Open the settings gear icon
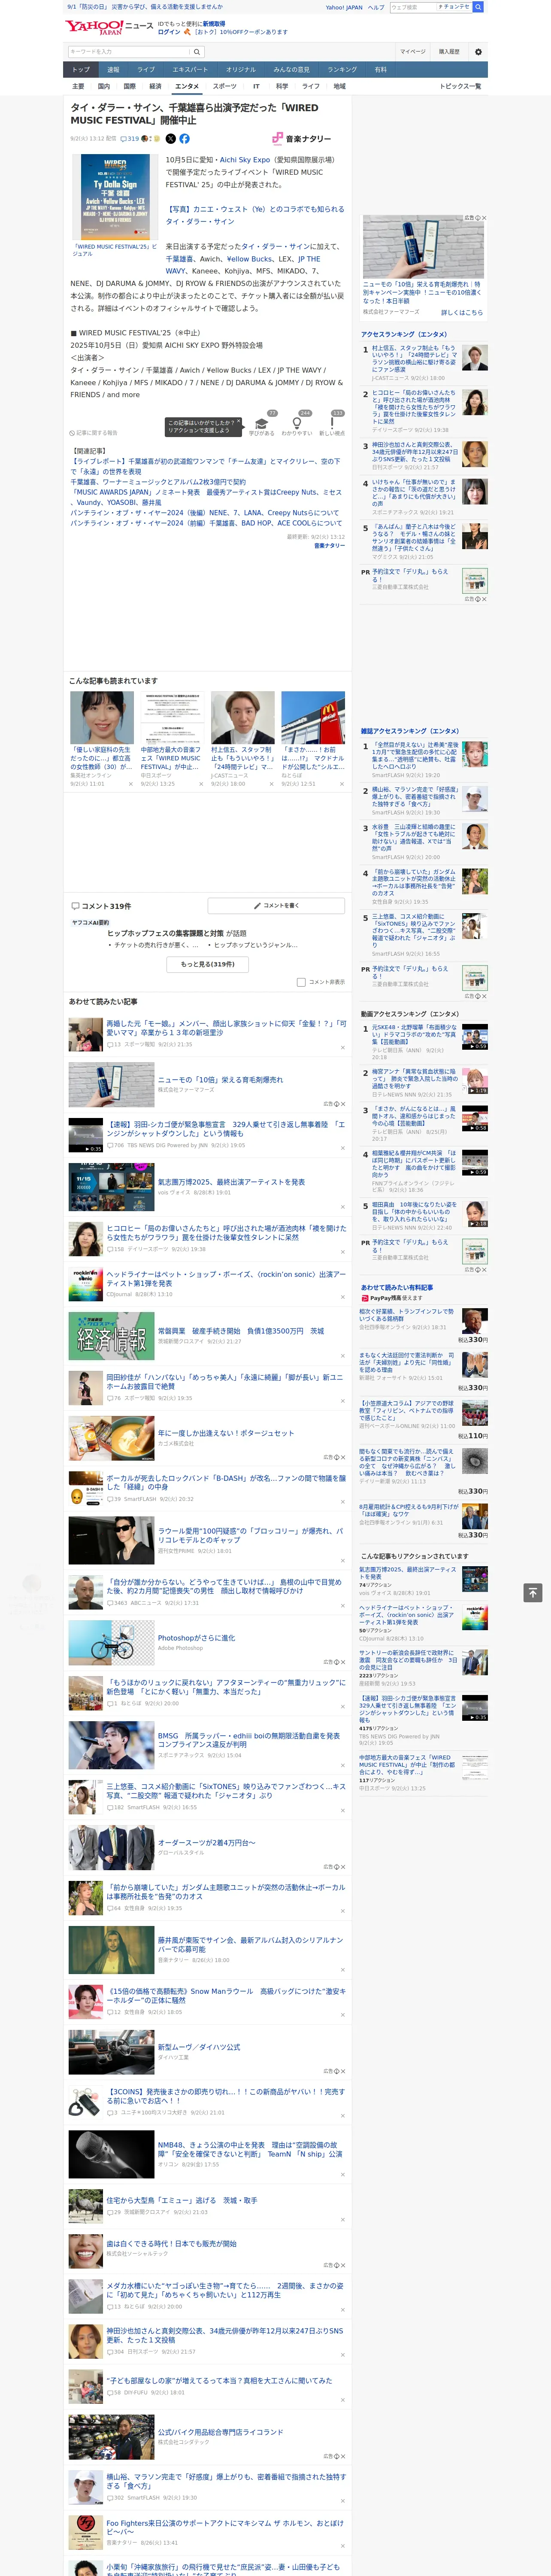Screen dimensions: 551x2576 478,51
